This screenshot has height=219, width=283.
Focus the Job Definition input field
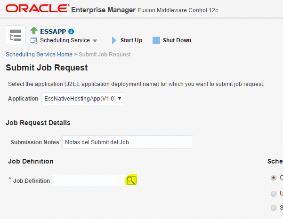[x=89, y=180]
